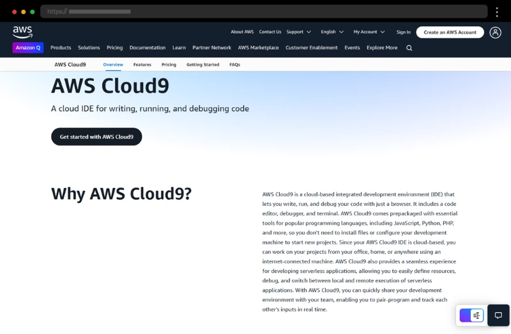
Task: Click the Contact Us link
Action: point(270,32)
